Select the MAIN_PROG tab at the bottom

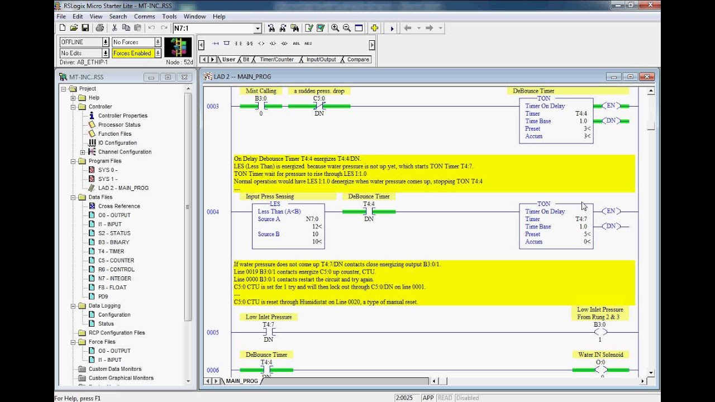(x=242, y=381)
